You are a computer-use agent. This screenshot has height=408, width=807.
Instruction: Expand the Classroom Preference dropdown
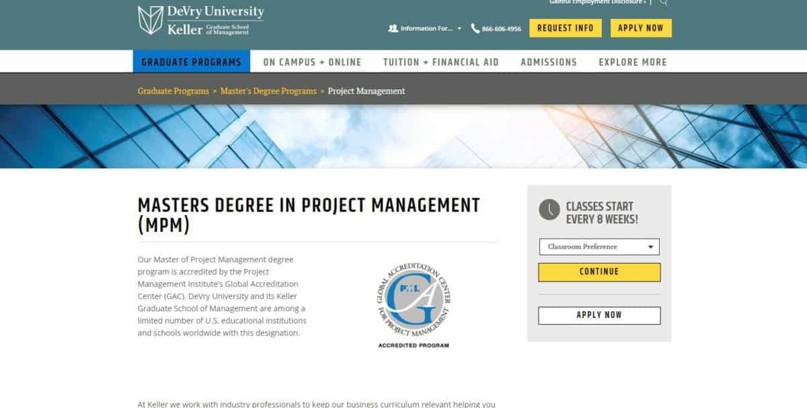pyautogui.click(x=599, y=247)
